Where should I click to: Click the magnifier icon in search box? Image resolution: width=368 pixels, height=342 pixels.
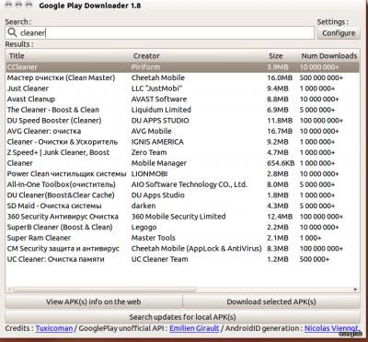(x=12, y=32)
